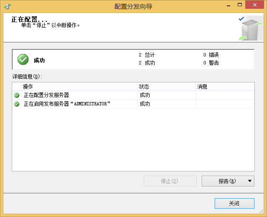Click the bold 成功 overall status label

(39, 60)
